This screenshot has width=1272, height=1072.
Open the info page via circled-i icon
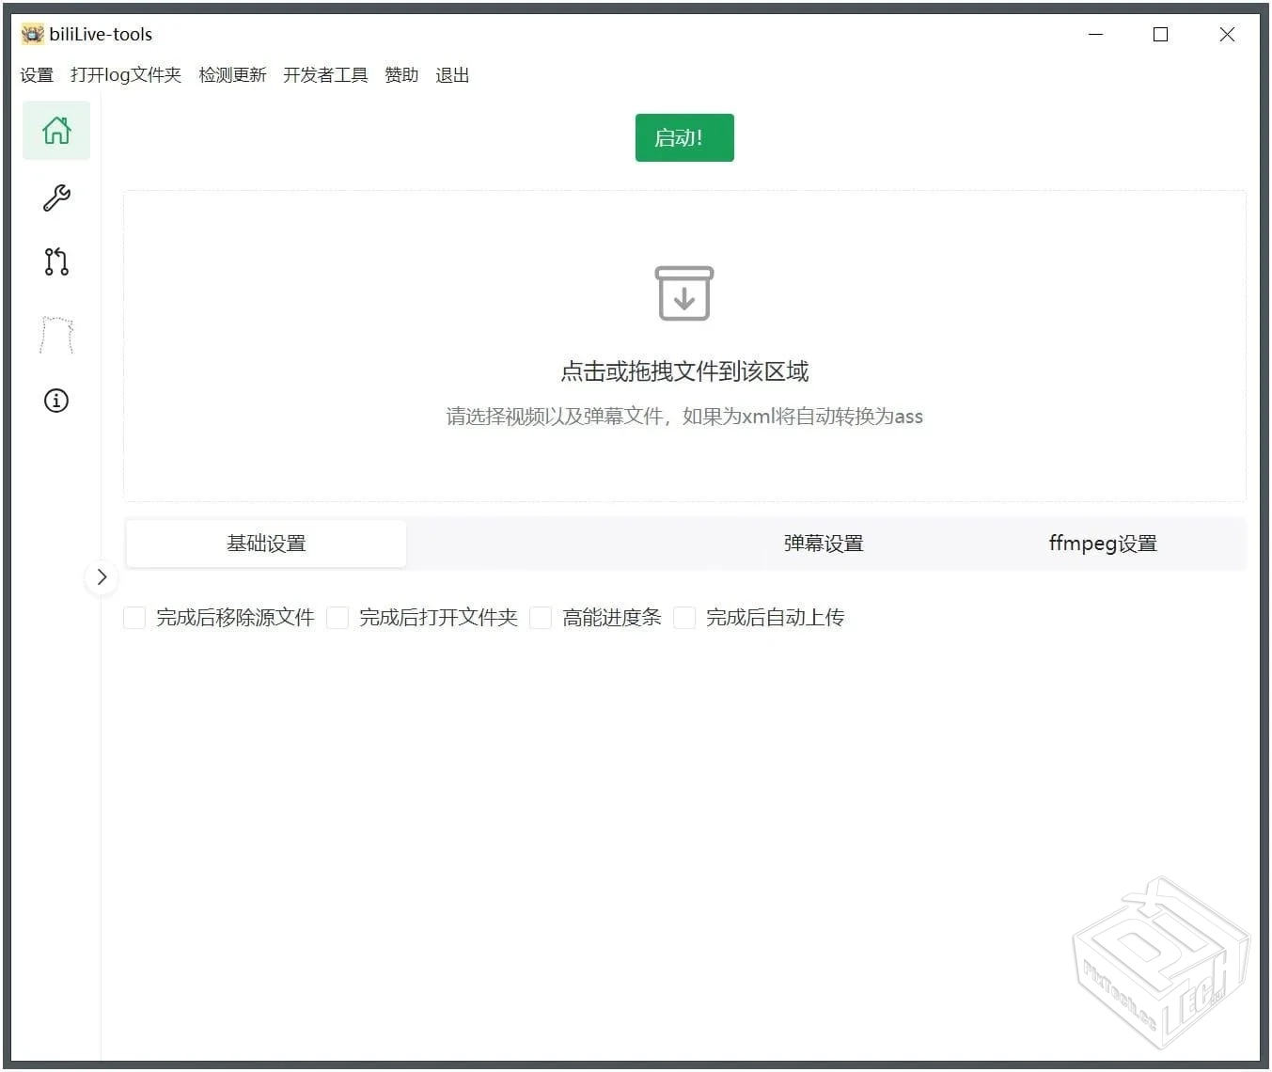point(55,400)
